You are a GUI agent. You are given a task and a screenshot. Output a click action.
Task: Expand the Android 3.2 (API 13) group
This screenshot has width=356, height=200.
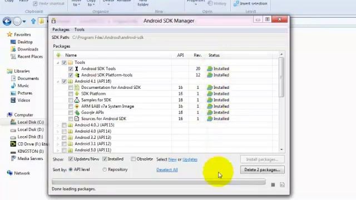[58, 138]
